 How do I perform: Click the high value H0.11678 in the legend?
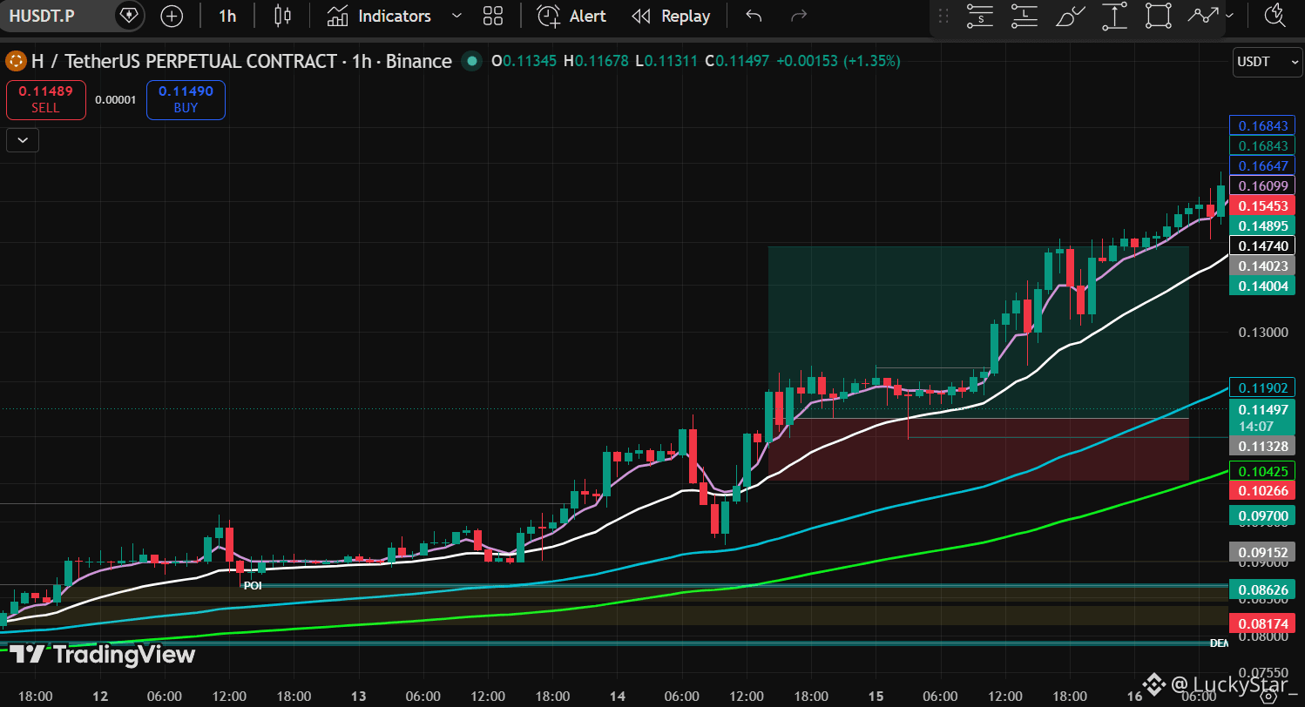tap(596, 61)
